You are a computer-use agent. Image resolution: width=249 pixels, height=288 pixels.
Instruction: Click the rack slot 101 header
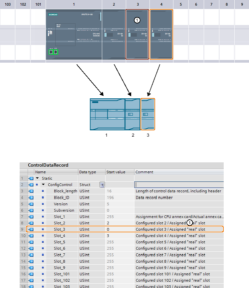[38, 4]
